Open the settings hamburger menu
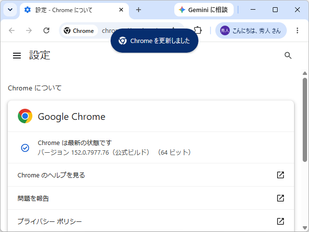This screenshot has height=232, width=309. coord(17,56)
